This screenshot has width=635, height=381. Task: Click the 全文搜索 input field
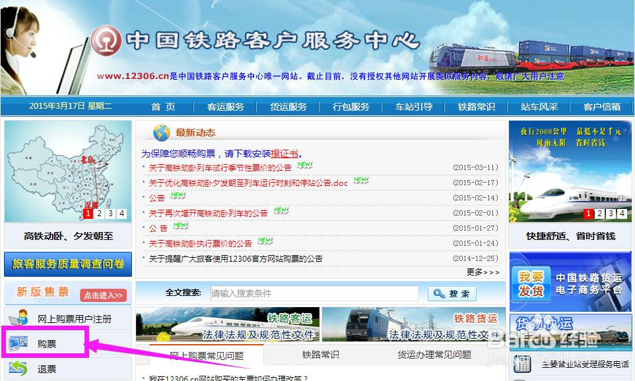pyautogui.click(x=314, y=293)
